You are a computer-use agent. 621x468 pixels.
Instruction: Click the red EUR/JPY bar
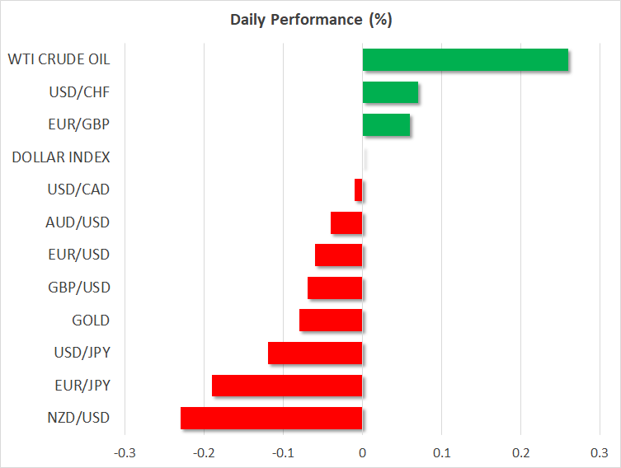click(x=287, y=386)
